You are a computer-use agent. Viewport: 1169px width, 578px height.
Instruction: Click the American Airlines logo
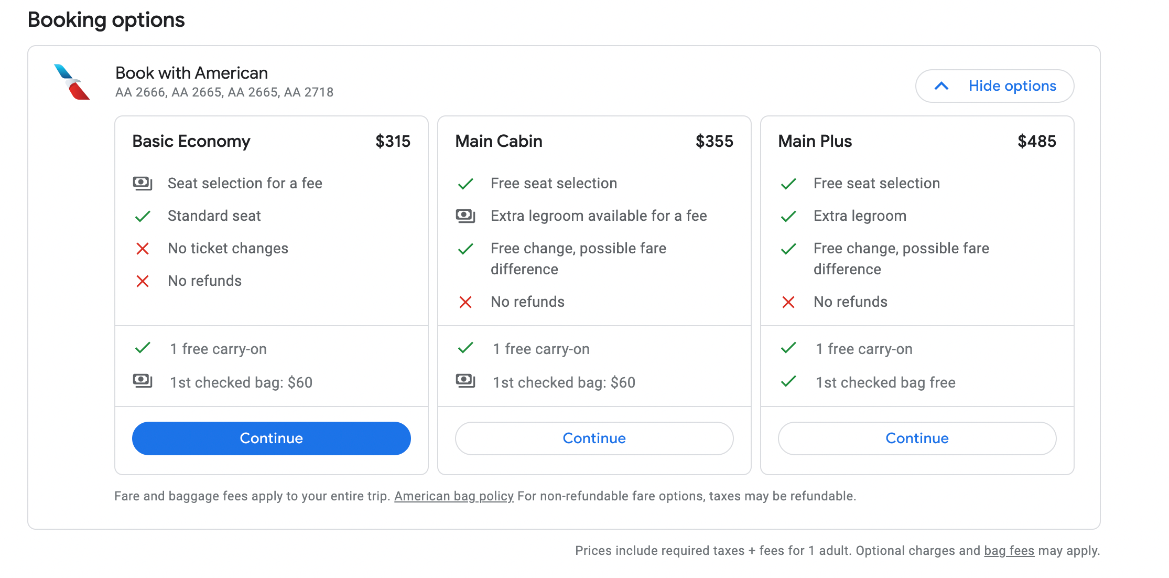click(x=72, y=82)
